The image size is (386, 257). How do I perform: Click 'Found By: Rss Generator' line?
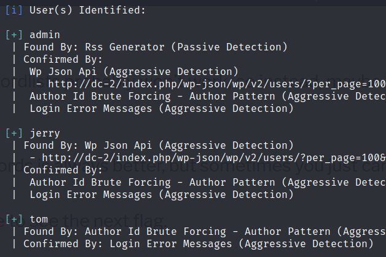pyautogui.click(x=156, y=47)
